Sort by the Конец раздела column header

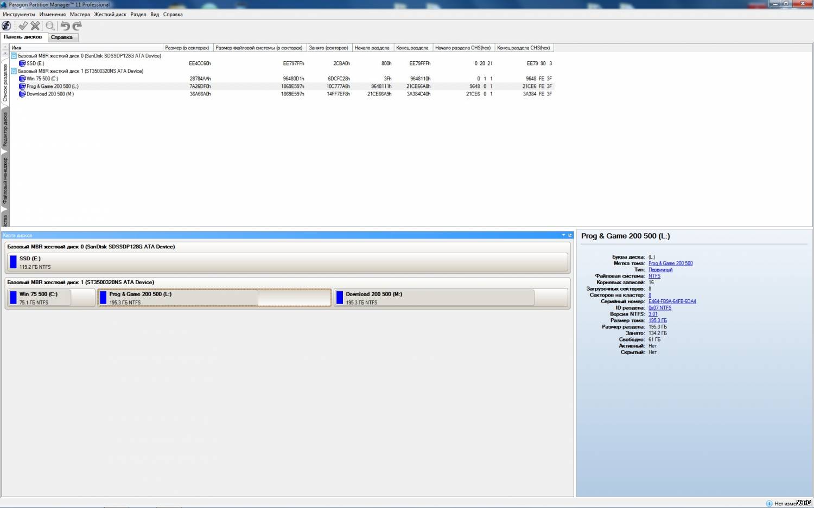(x=414, y=48)
